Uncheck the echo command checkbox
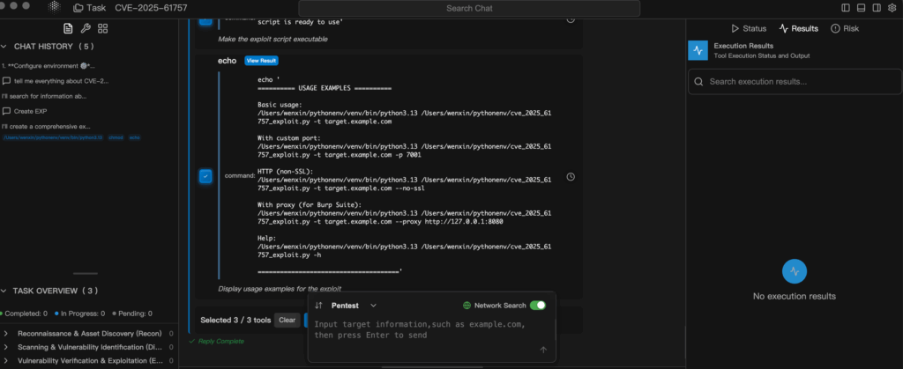This screenshot has height=369, width=903. [x=205, y=177]
